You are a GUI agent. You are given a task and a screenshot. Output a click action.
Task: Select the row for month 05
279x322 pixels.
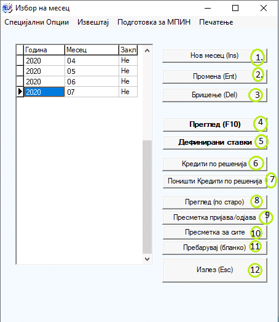tap(77, 71)
